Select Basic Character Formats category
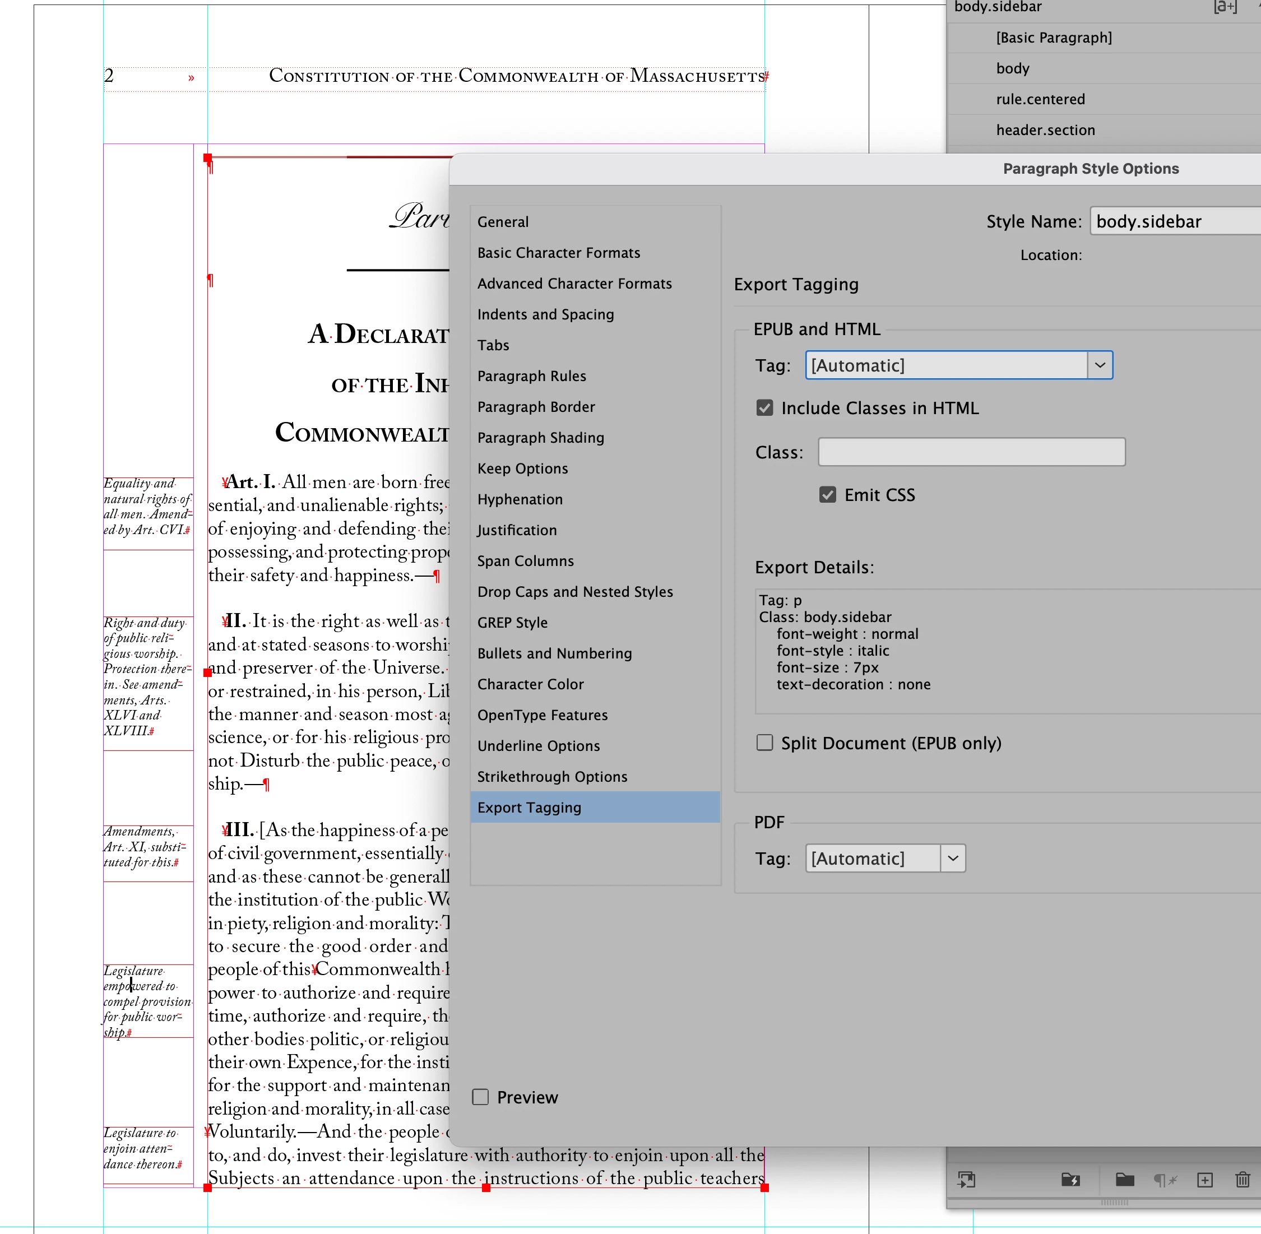 [x=558, y=253]
